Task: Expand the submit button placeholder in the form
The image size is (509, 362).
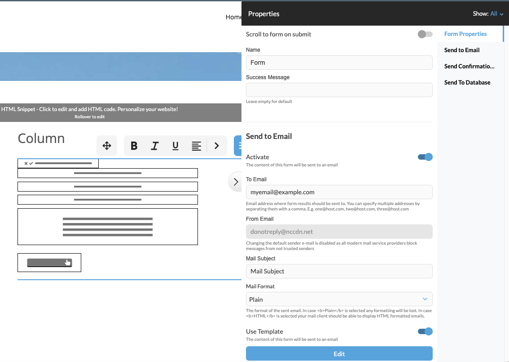Action: [49, 262]
